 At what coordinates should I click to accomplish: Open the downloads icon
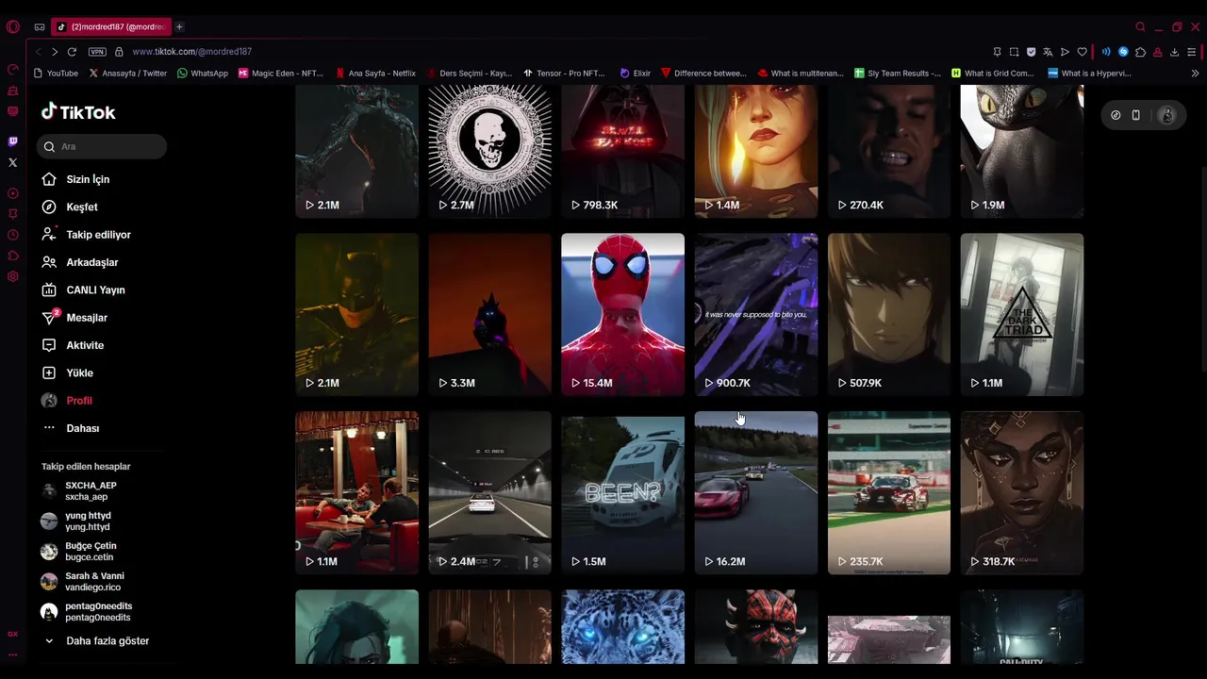pos(1174,52)
